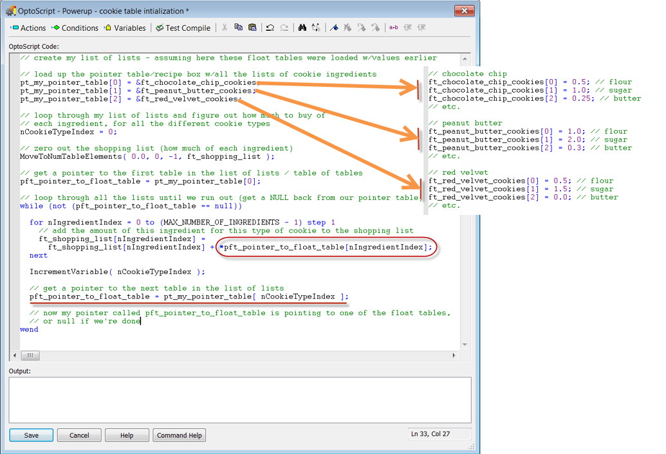666x454 pixels.
Task: Click the Copy icon
Action: pyautogui.click(x=238, y=28)
